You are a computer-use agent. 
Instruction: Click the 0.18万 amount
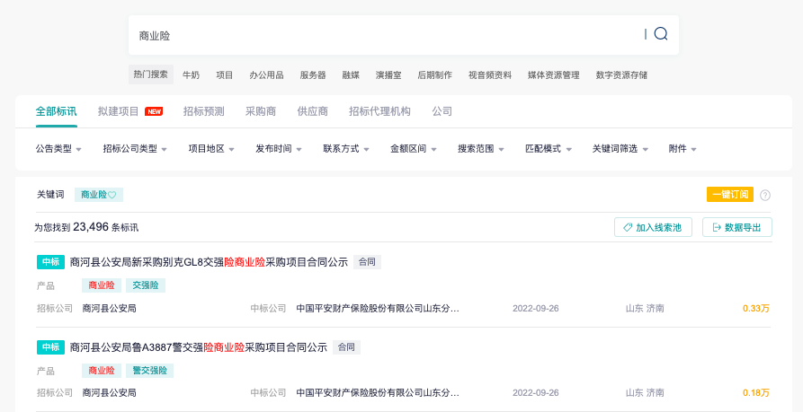pyautogui.click(x=756, y=393)
